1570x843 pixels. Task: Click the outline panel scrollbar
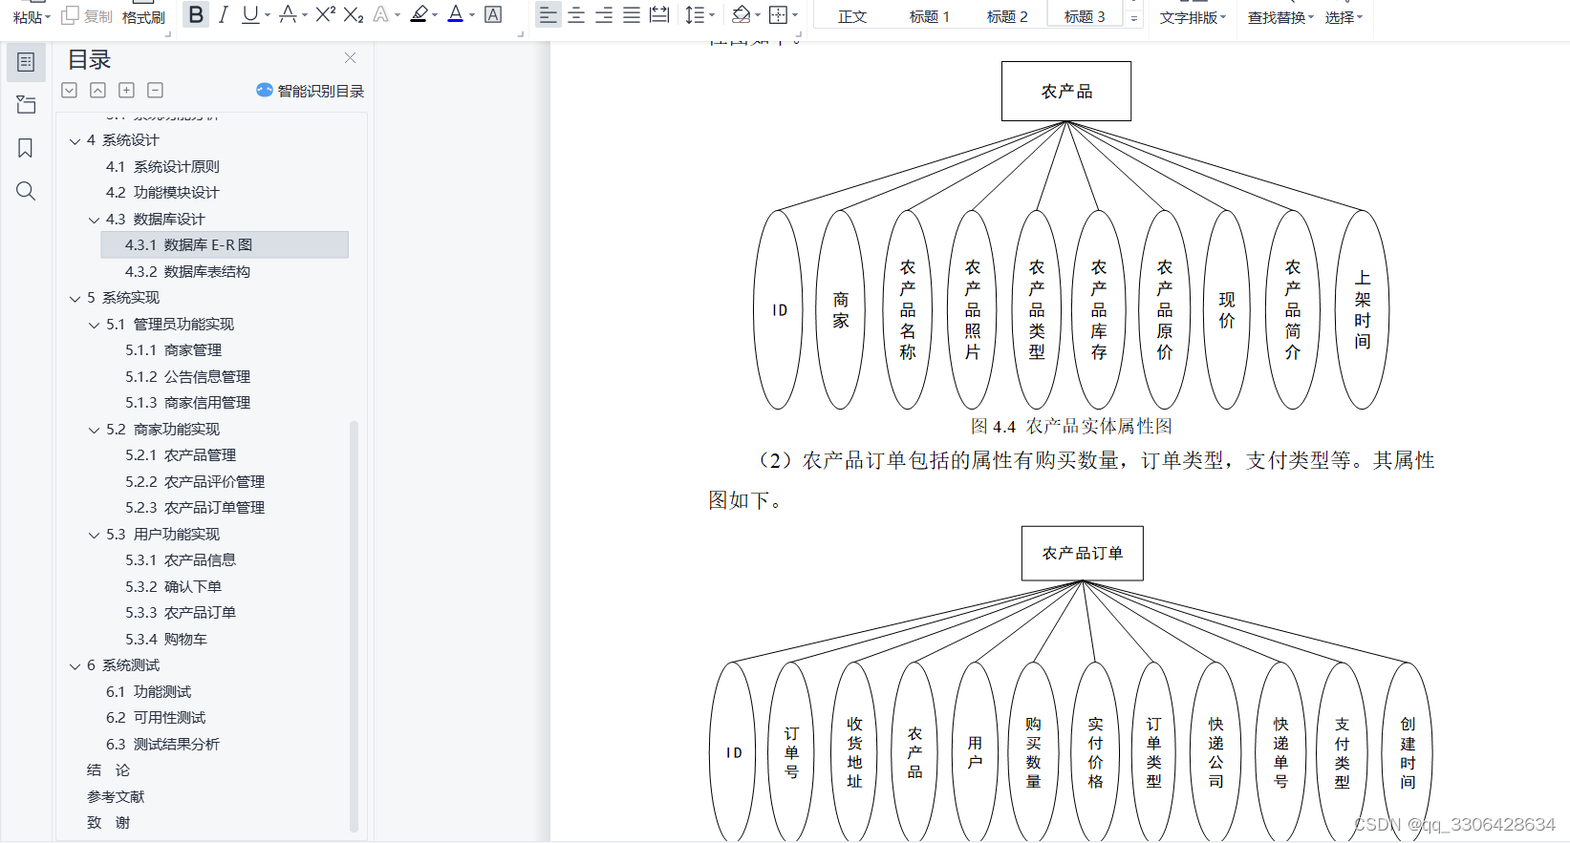tap(354, 626)
